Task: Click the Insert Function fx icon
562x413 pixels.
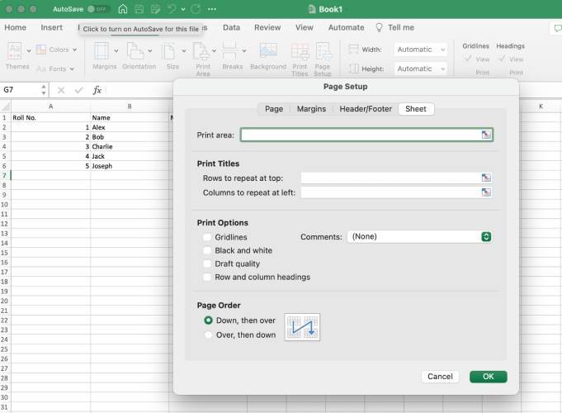Action: click(x=97, y=89)
